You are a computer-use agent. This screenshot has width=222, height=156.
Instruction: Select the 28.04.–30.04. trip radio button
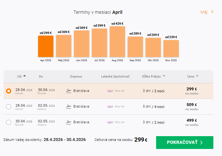[x=9, y=91]
